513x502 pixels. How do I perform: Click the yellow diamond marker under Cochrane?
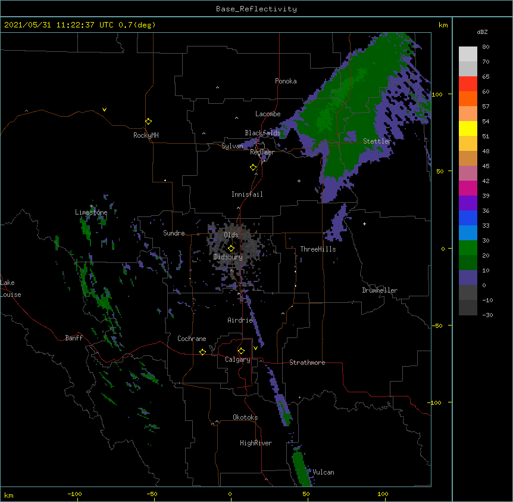pos(202,352)
